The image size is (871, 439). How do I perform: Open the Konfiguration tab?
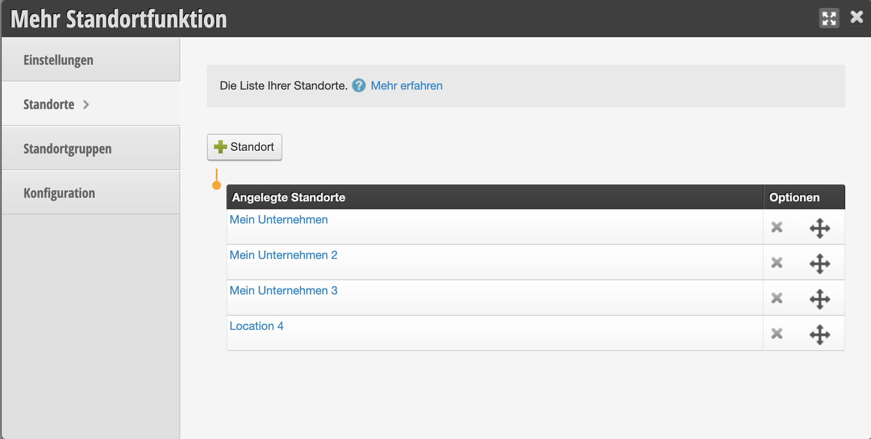tap(91, 193)
